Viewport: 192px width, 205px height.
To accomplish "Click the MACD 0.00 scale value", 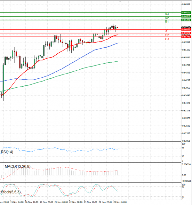I will pos(184,175).
